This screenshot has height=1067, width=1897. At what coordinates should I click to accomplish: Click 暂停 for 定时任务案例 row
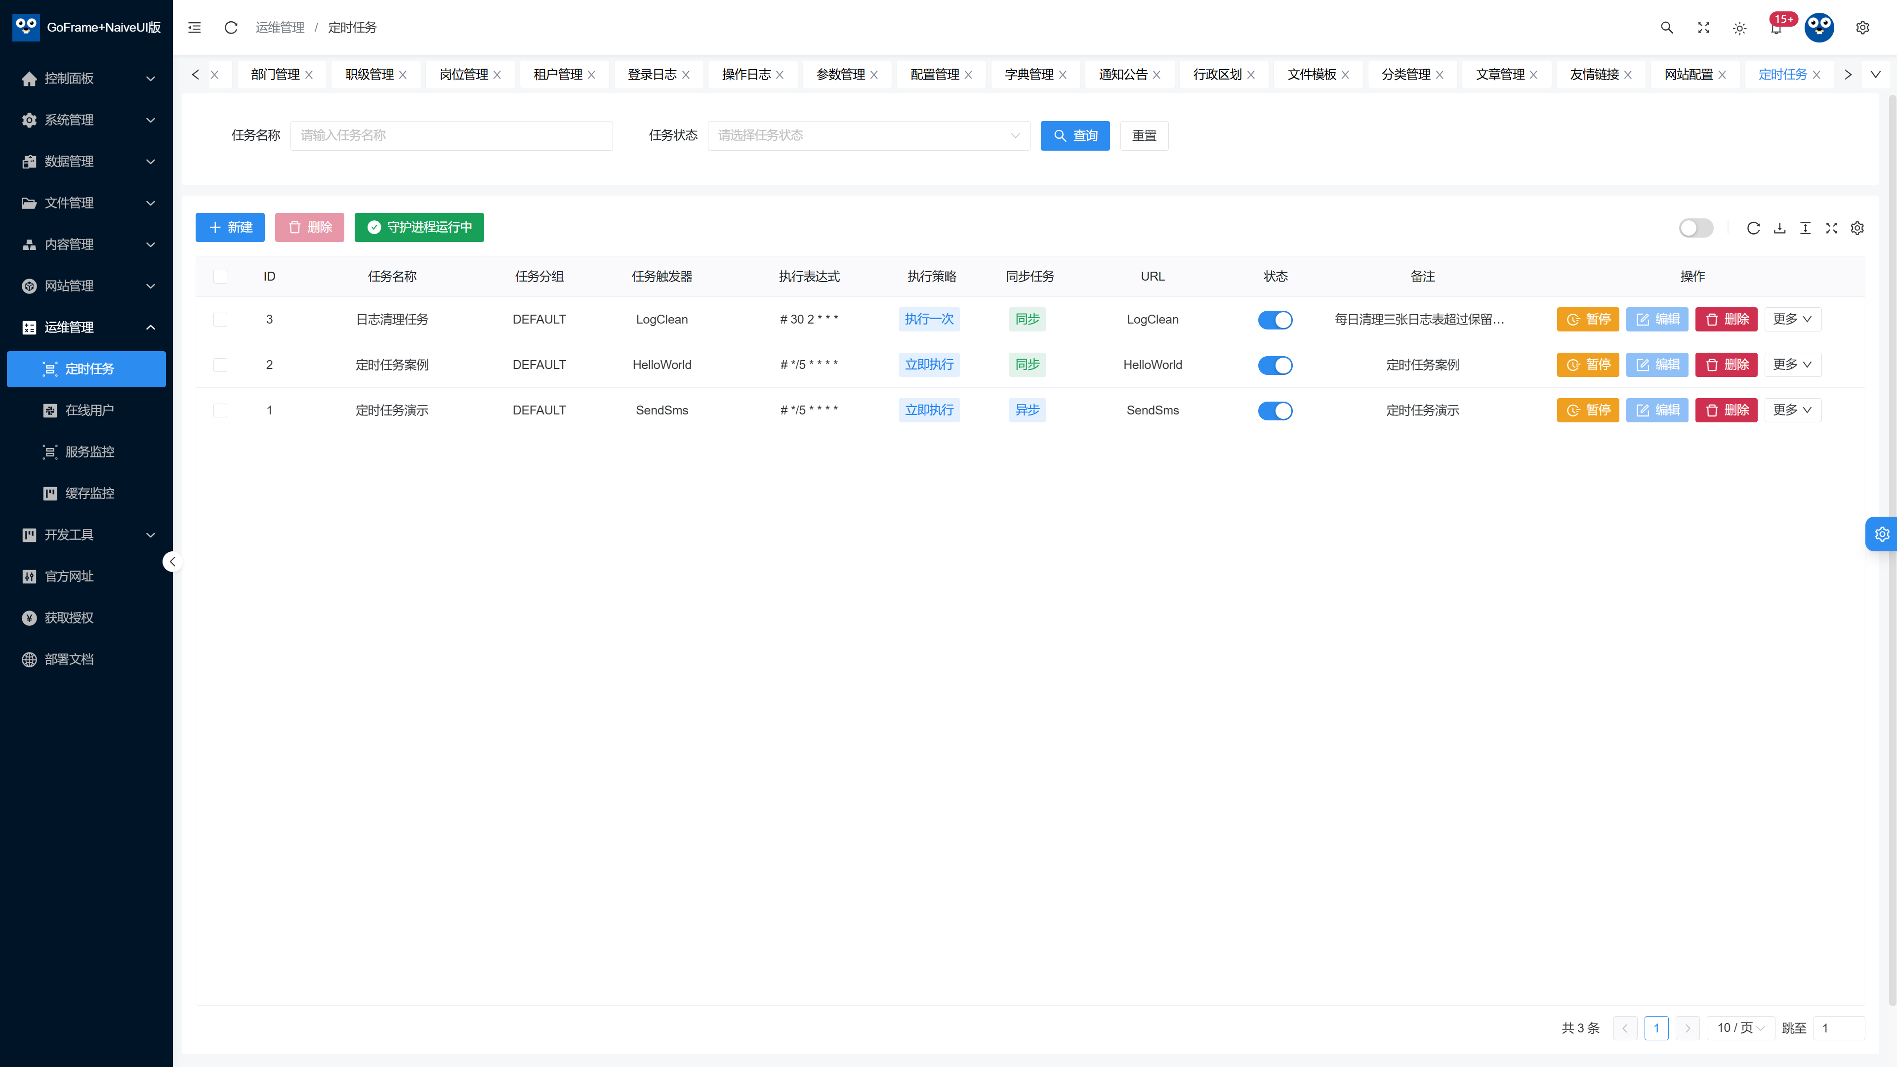[1588, 365]
